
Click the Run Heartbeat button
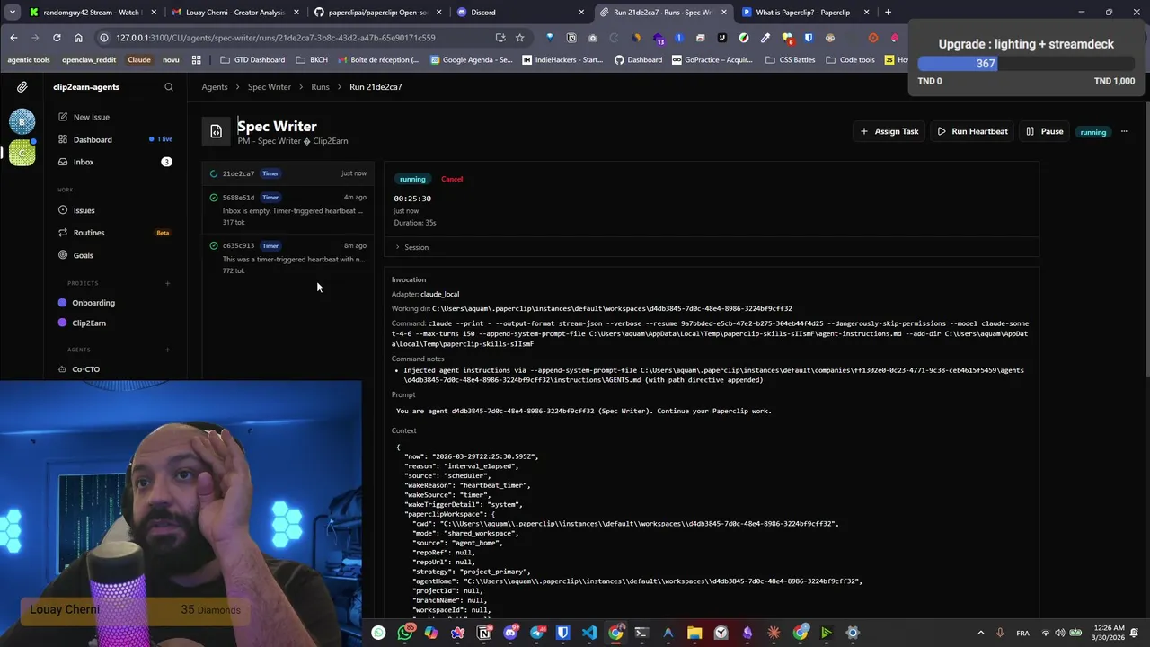[x=972, y=131]
